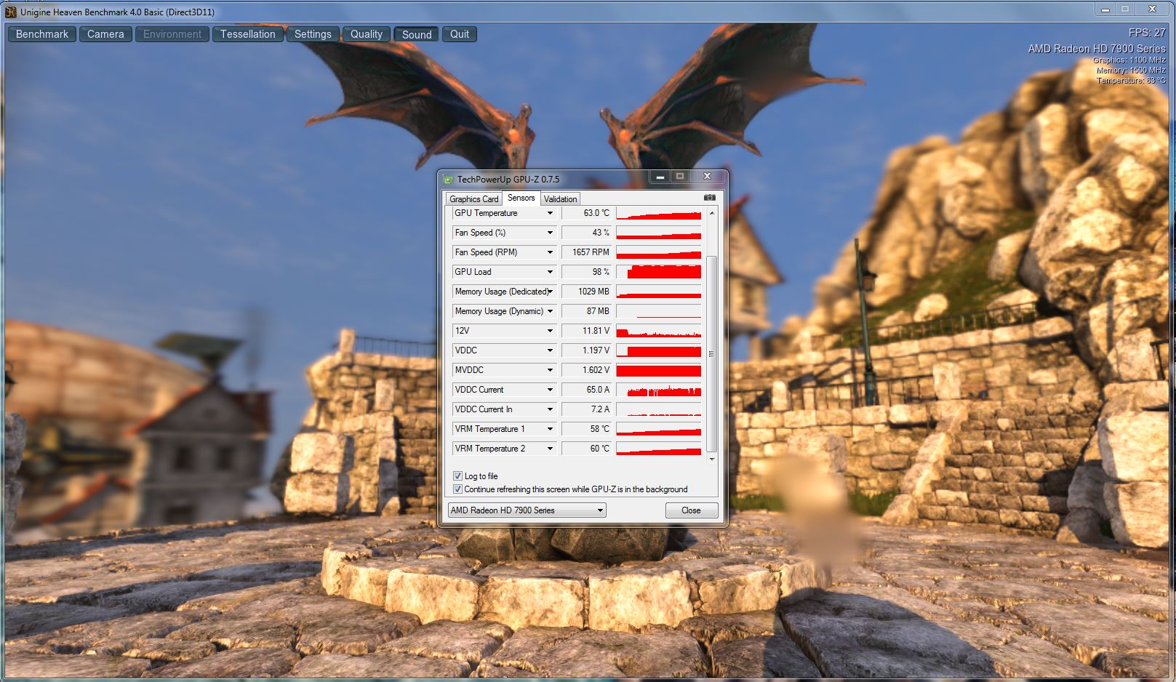1176x682 pixels.
Task: Click the Quit button in Heaven
Action: pyautogui.click(x=460, y=34)
